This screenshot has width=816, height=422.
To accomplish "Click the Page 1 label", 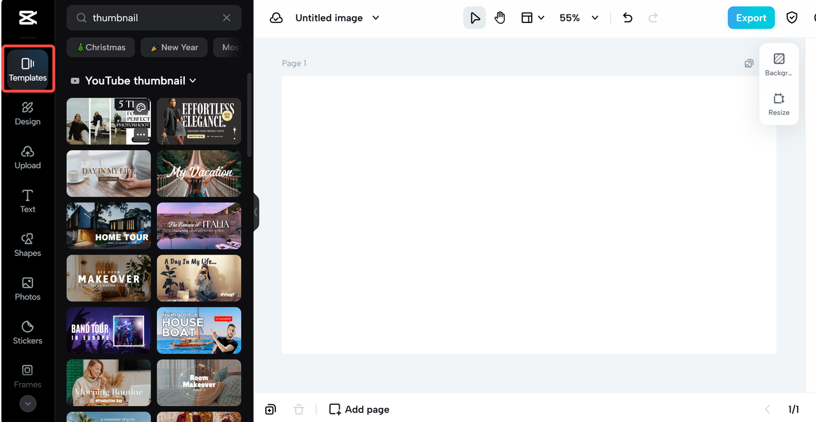I will tap(294, 63).
